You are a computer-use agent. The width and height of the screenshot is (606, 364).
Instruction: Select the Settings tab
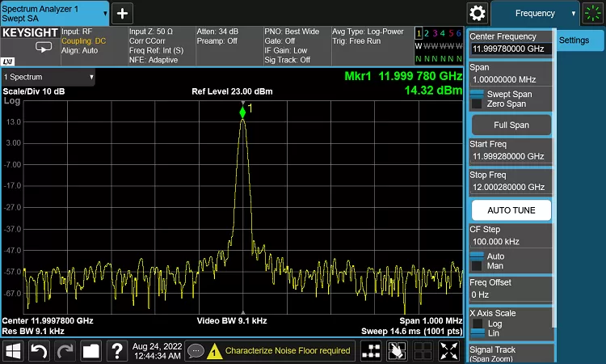(x=574, y=40)
